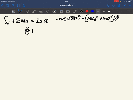Select the Highlighter tool
The width and height of the screenshot is (133, 100).
click(x=34, y=11)
